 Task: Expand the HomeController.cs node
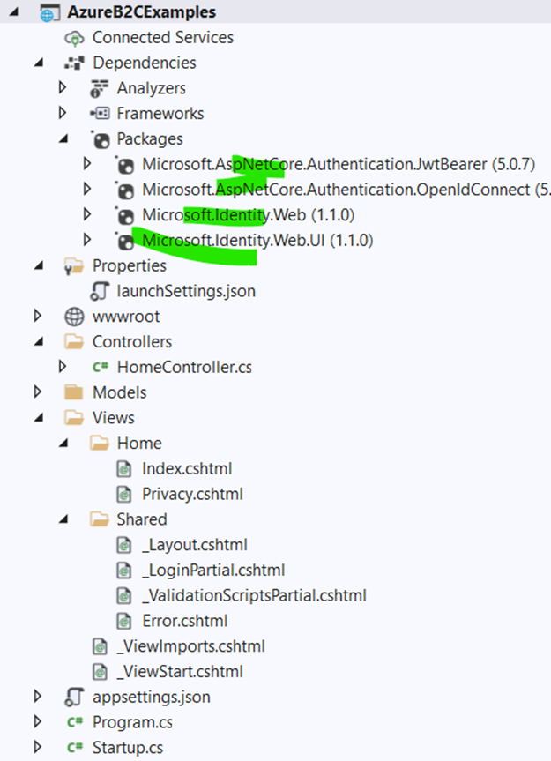click(x=62, y=367)
